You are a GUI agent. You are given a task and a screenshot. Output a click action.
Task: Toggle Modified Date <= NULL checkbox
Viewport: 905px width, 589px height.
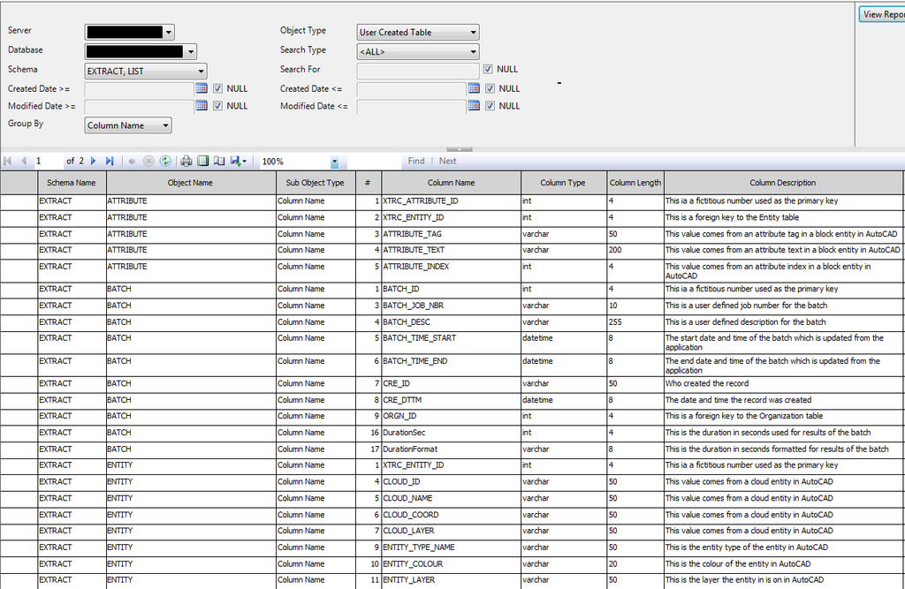[x=490, y=106]
